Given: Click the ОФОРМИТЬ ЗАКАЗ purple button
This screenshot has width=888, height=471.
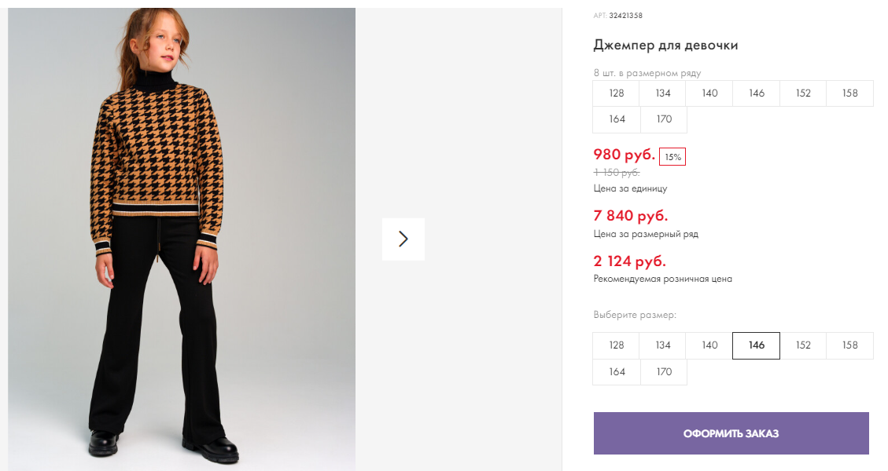Looking at the screenshot, I should (731, 433).
